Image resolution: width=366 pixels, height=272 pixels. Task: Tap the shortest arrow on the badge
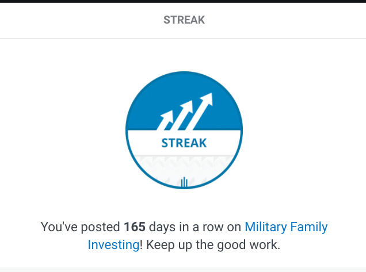pyautogui.click(x=166, y=121)
